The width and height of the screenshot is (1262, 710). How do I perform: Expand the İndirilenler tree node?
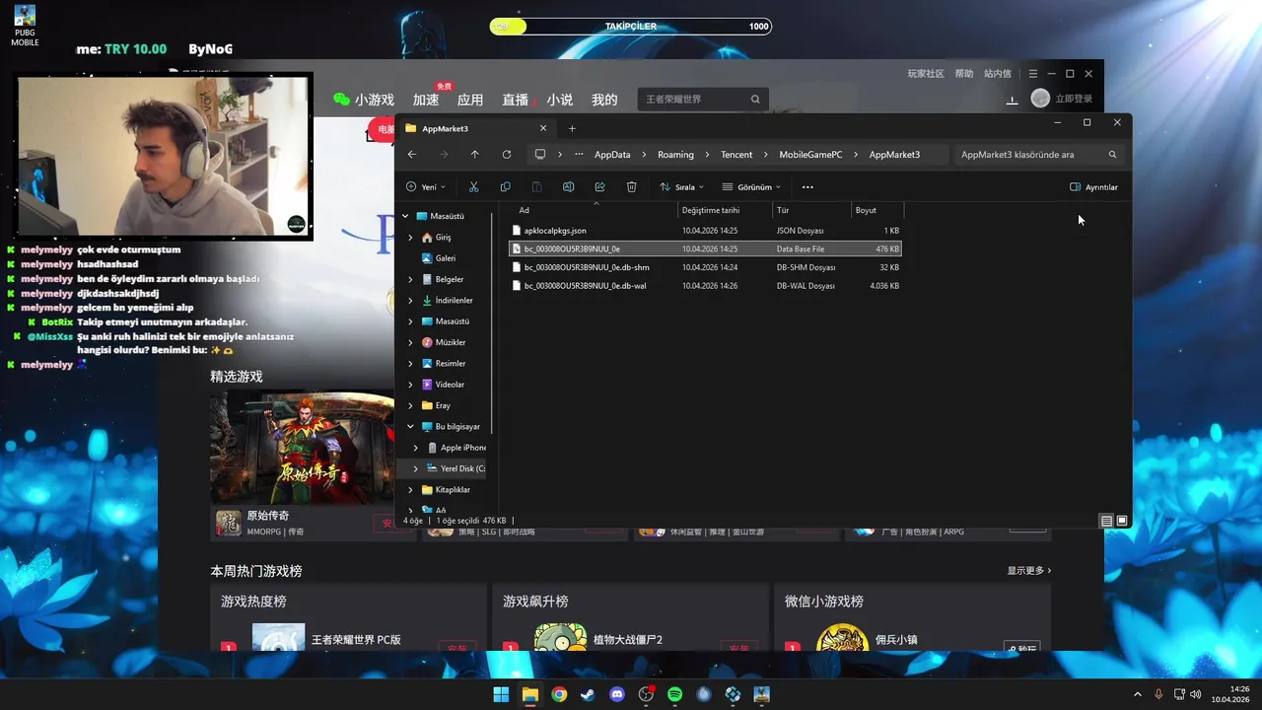[x=411, y=301]
